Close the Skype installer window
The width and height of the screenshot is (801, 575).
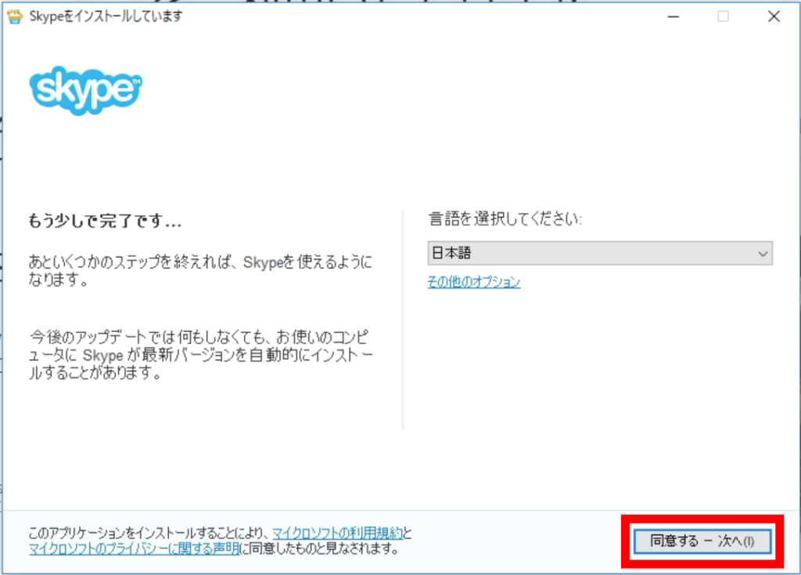pyautogui.click(x=774, y=17)
